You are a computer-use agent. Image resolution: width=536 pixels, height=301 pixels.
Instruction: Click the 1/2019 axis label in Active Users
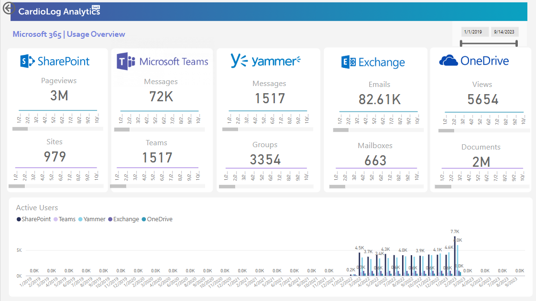click(26, 282)
